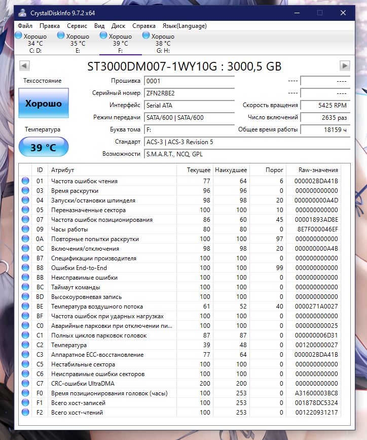The height and width of the screenshot is (440, 367).
Task: Open the Диск menu
Action: pyautogui.click(x=118, y=26)
